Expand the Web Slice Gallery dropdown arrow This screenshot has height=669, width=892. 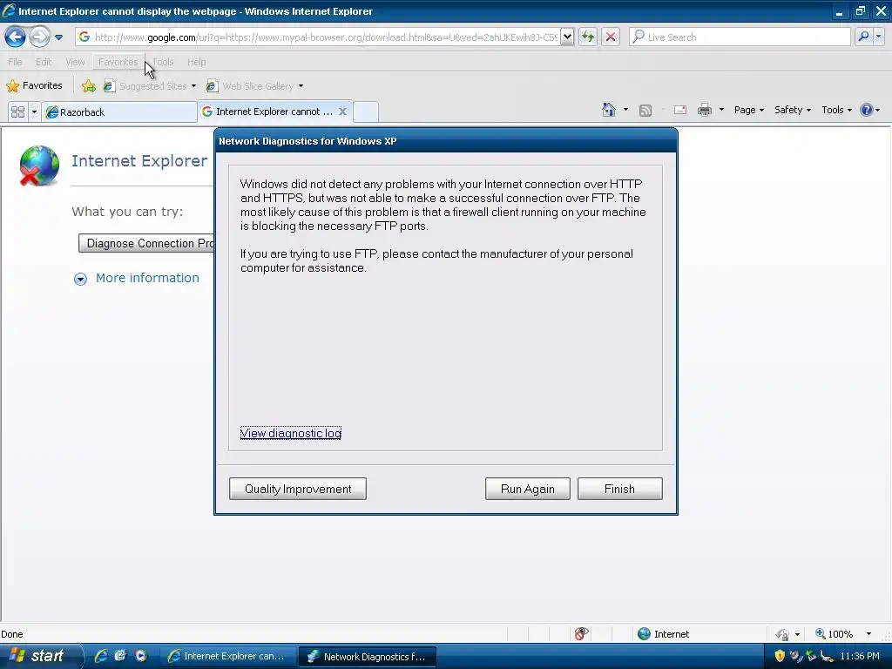tap(301, 86)
